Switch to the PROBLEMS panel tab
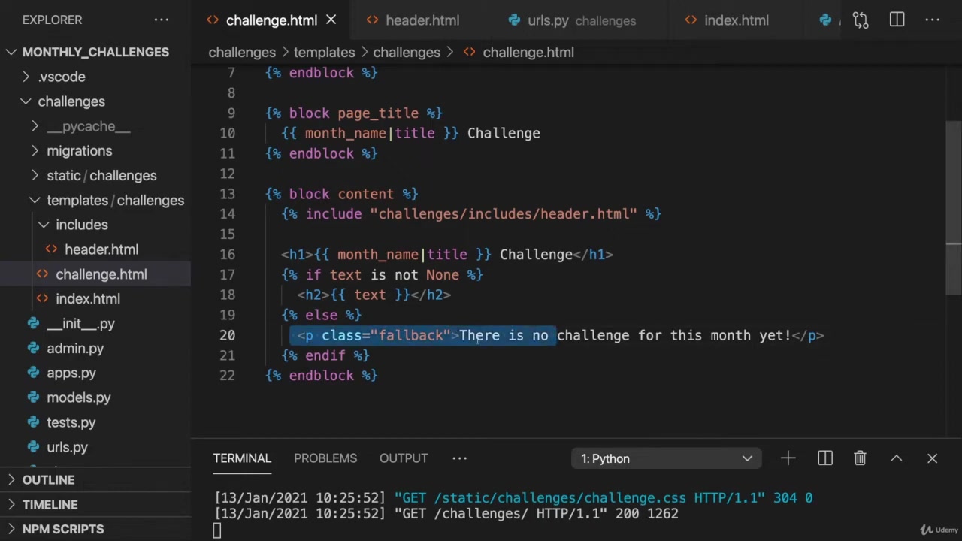Viewport: 962px width, 541px height. (x=325, y=458)
